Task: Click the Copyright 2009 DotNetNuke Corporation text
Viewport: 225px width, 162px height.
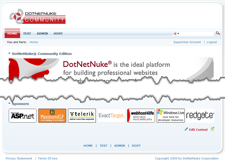Action: coord(187,158)
